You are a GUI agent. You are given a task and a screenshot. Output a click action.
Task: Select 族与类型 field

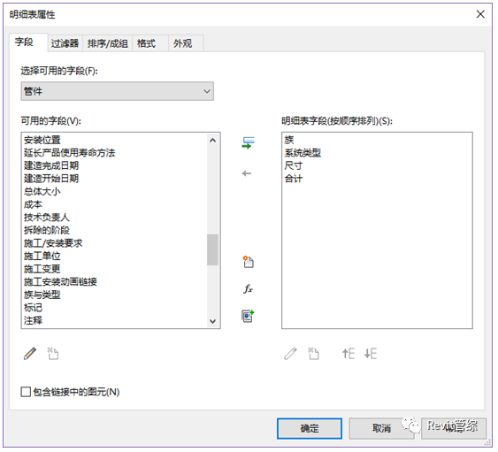point(42,295)
